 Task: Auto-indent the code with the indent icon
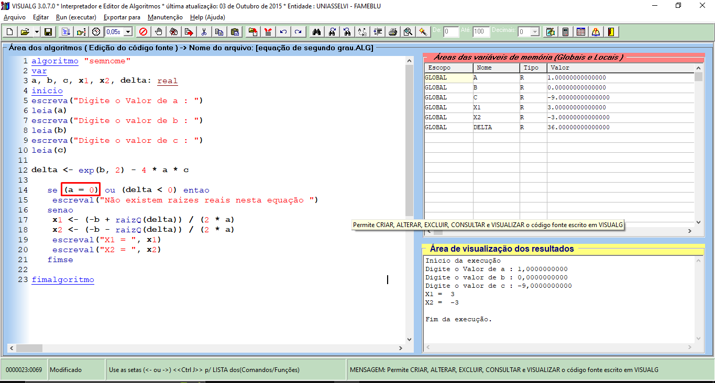point(378,32)
